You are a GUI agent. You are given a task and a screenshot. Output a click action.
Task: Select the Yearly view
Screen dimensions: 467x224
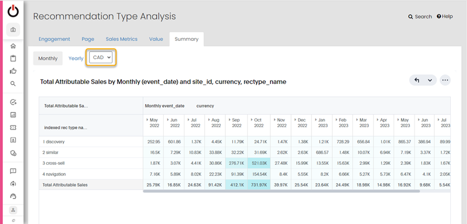pos(76,58)
